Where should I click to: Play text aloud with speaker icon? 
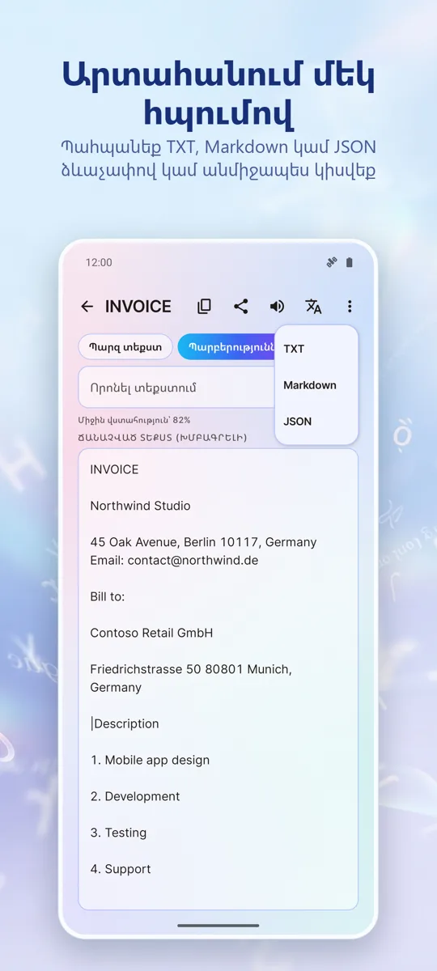pos(277,307)
